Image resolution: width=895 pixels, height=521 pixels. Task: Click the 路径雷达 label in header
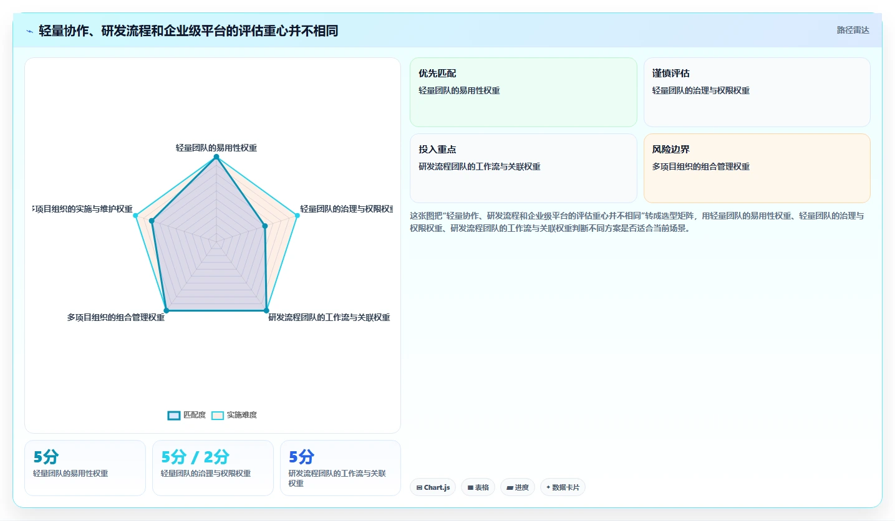coord(853,30)
